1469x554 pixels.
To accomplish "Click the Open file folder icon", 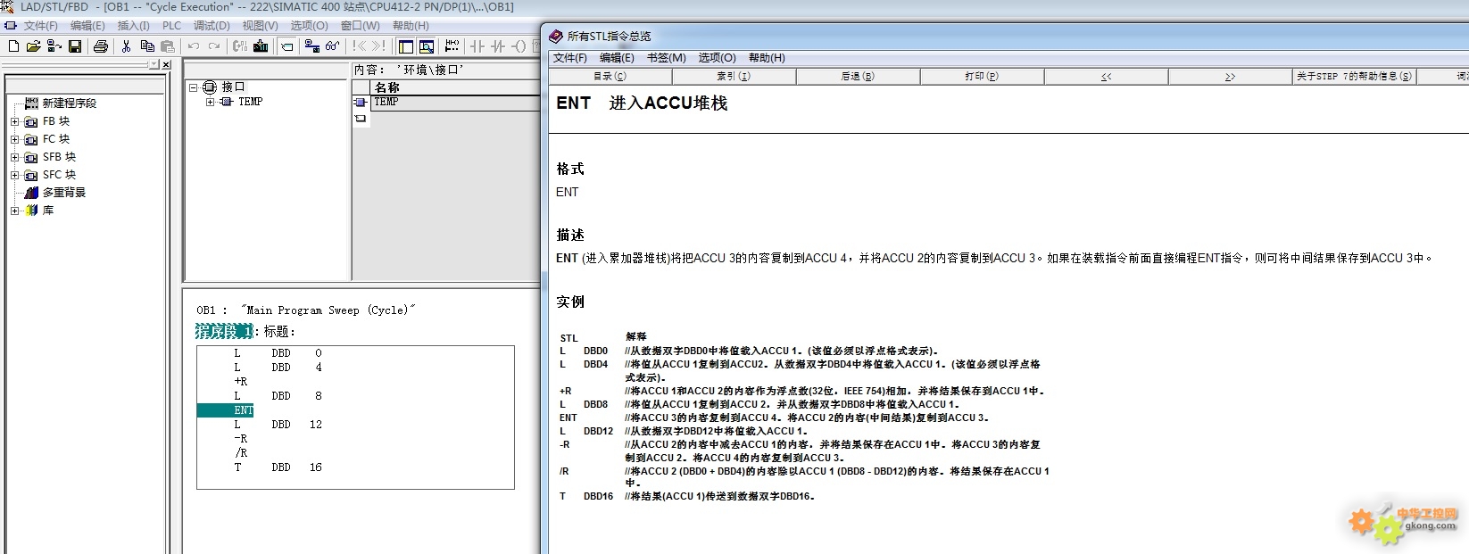I will [33, 45].
